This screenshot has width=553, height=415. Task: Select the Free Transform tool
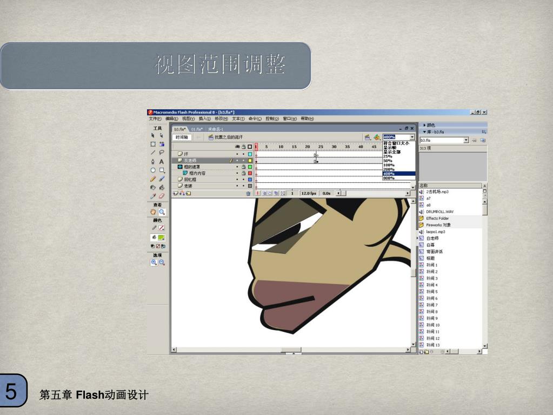152,144
